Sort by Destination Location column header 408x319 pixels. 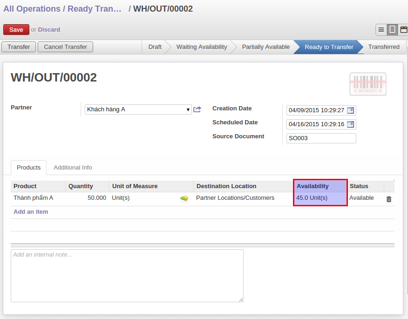click(244, 186)
